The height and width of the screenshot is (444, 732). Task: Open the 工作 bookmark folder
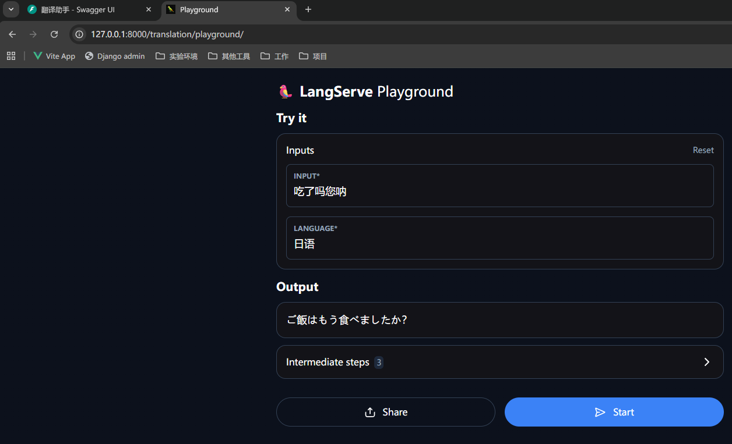(274, 56)
